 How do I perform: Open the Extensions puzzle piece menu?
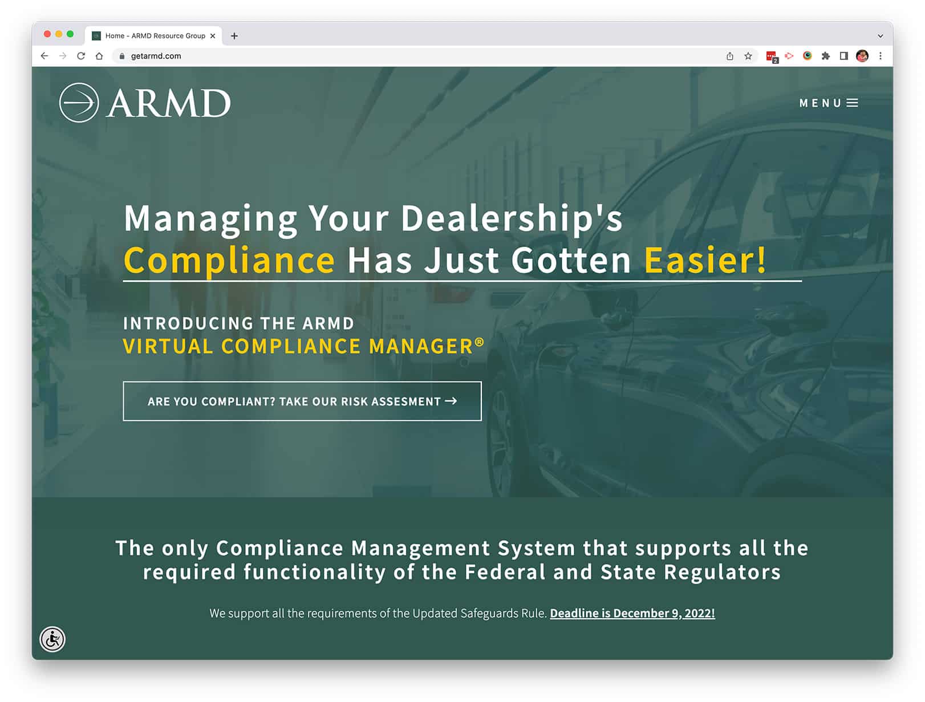point(826,56)
